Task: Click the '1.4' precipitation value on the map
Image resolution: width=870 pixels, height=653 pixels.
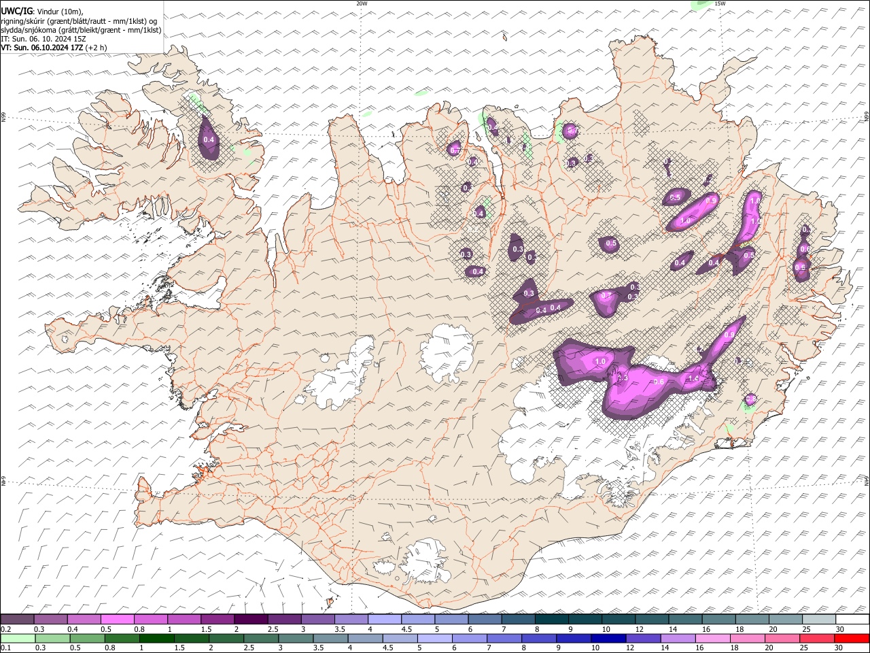Action: click(693, 379)
